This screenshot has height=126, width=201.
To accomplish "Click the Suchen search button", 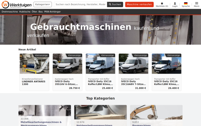I will pyautogui.click(x=115, y=4).
